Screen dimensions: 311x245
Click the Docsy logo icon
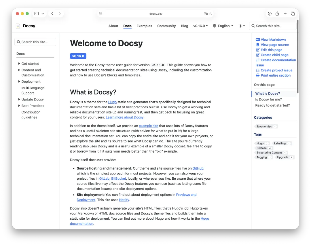click(x=18, y=26)
